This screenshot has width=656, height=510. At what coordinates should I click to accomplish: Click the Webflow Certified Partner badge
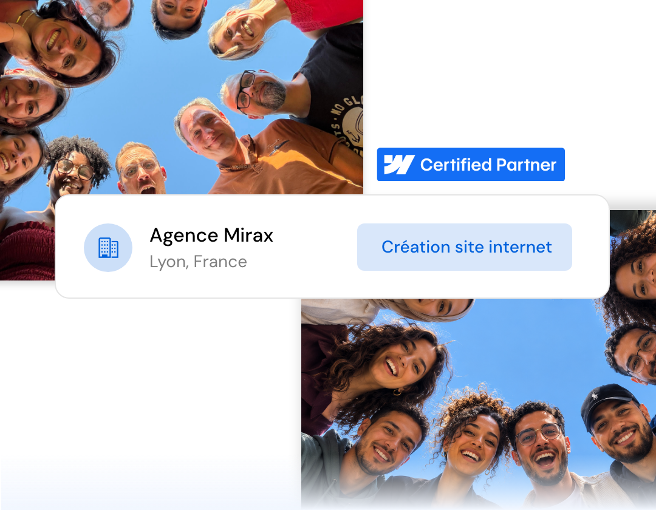(471, 165)
